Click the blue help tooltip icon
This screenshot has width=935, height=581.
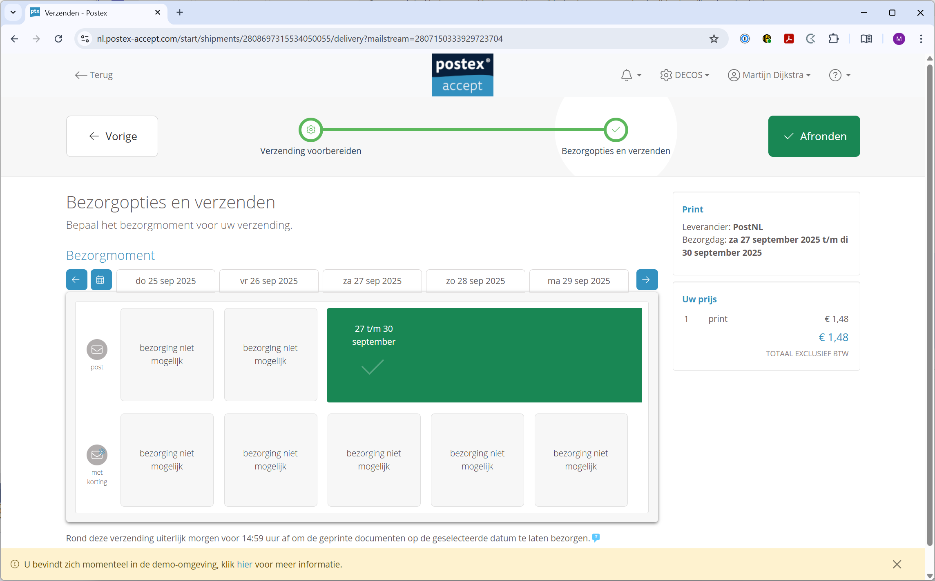coord(596,538)
